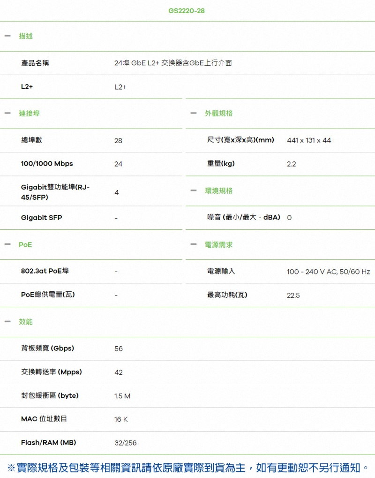Click the disclaimer note starting with ※實際規格

click(x=187, y=467)
